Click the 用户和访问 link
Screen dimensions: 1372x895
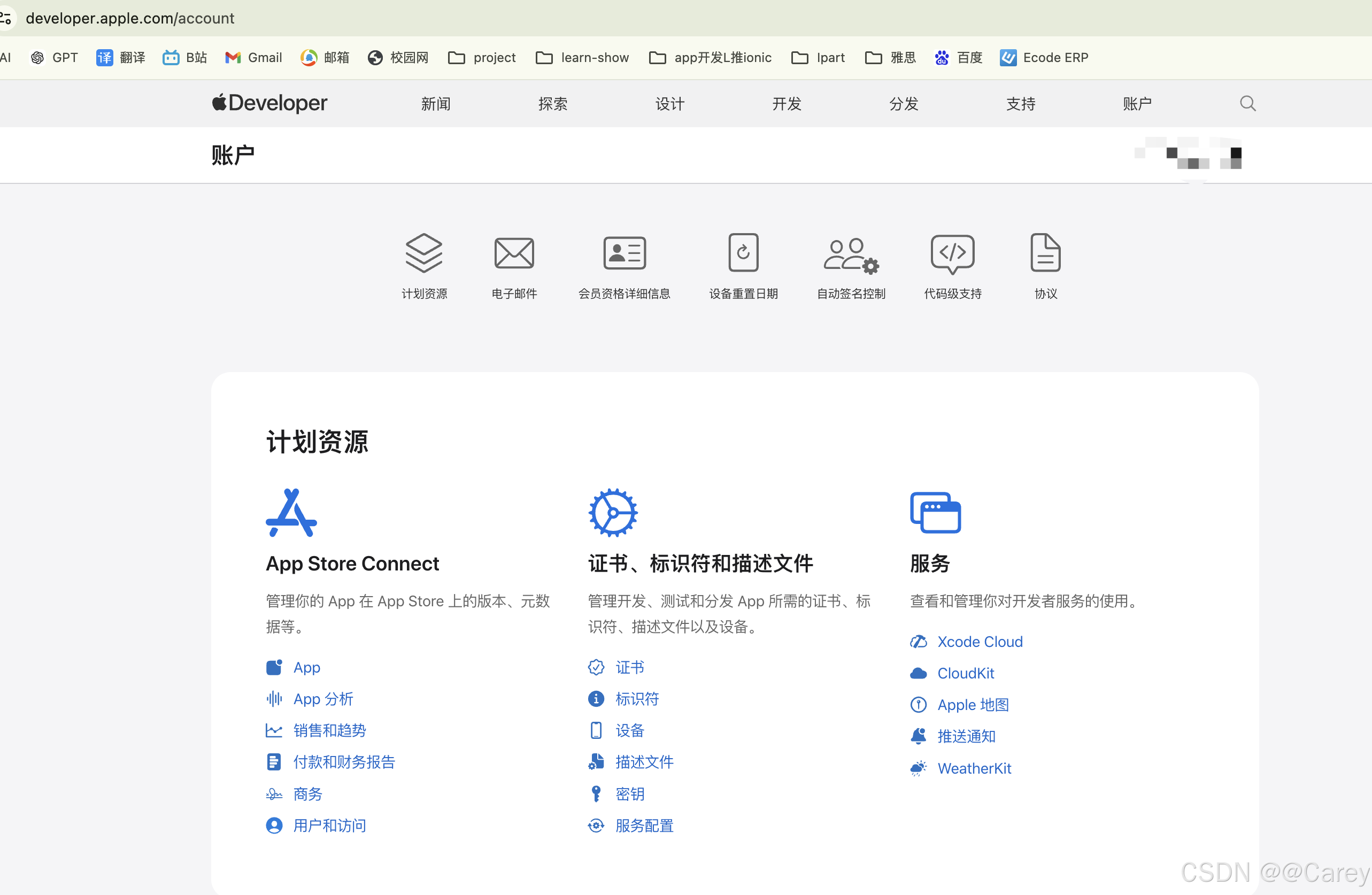tap(329, 825)
